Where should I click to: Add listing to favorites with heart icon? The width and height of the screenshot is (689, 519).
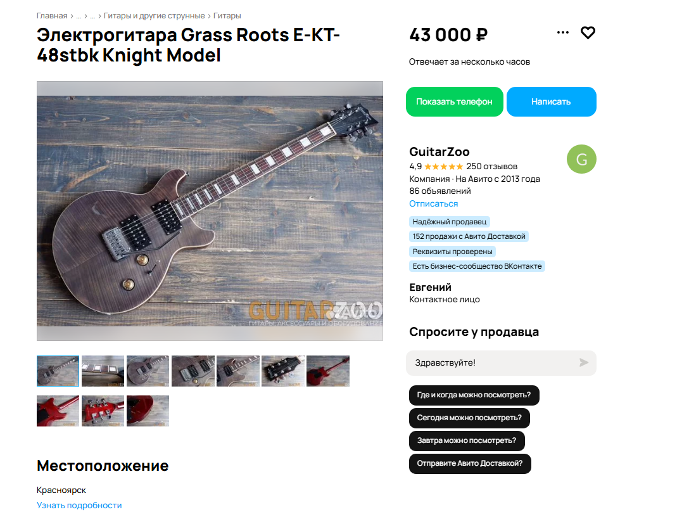(588, 32)
